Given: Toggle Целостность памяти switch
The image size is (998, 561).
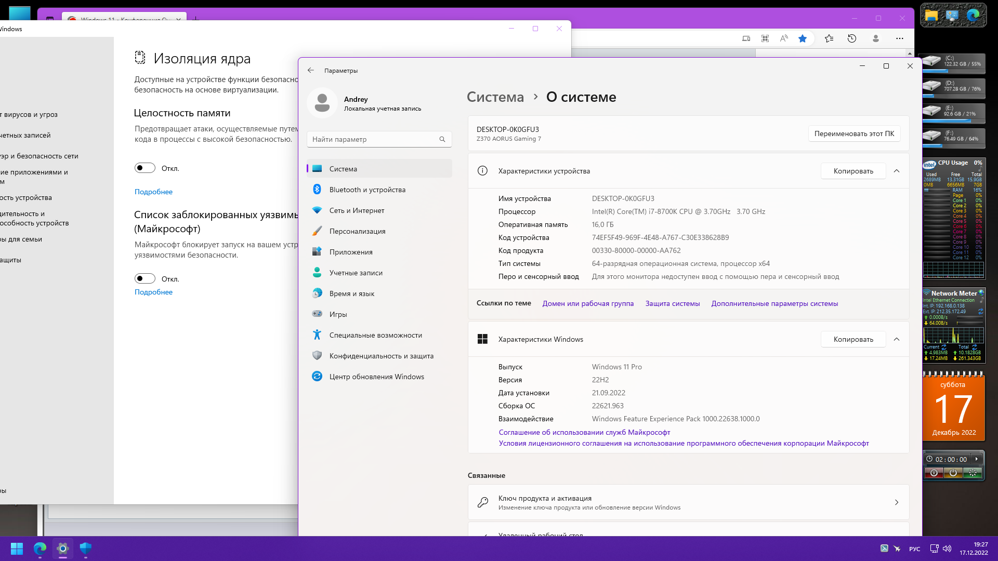Looking at the screenshot, I should 145,168.
